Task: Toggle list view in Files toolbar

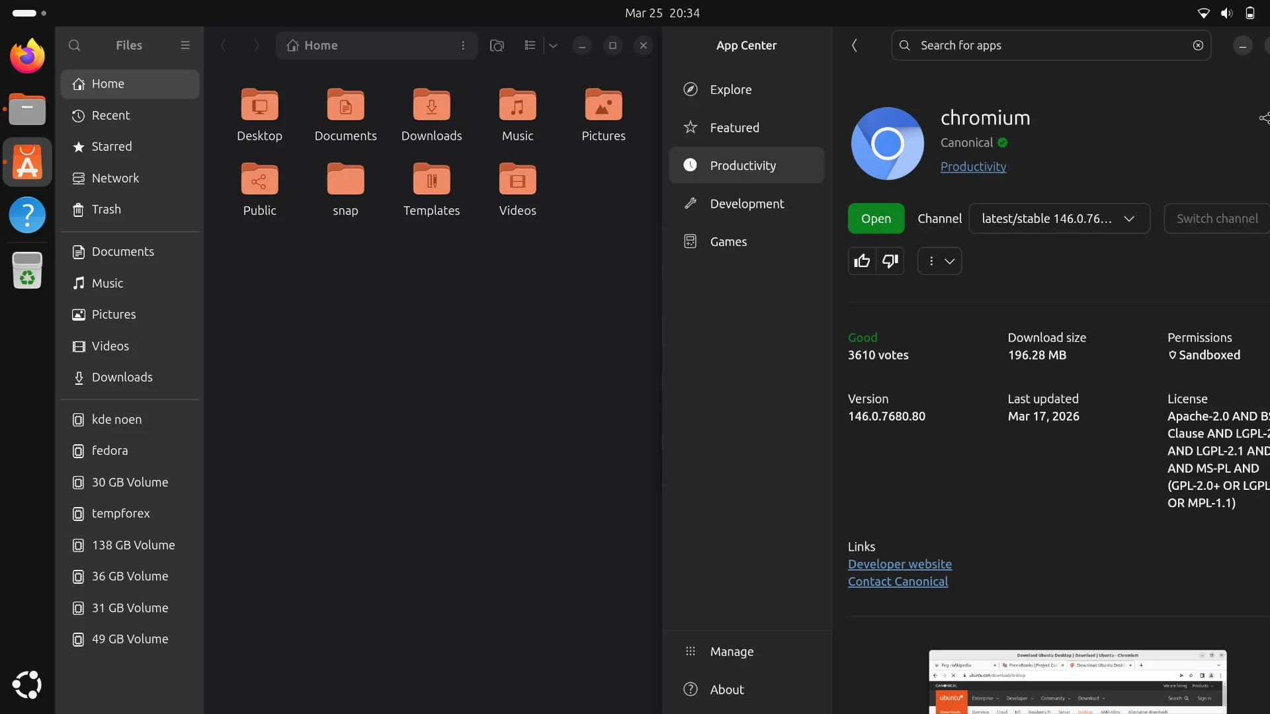Action: (530, 46)
